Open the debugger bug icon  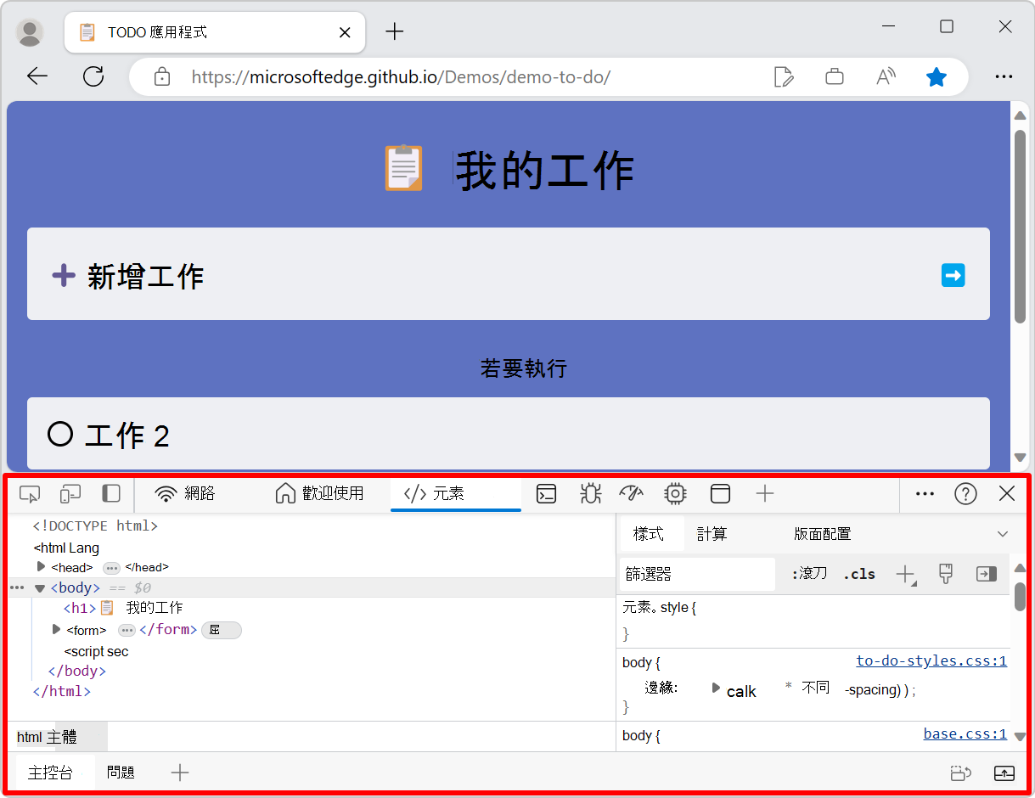(589, 493)
